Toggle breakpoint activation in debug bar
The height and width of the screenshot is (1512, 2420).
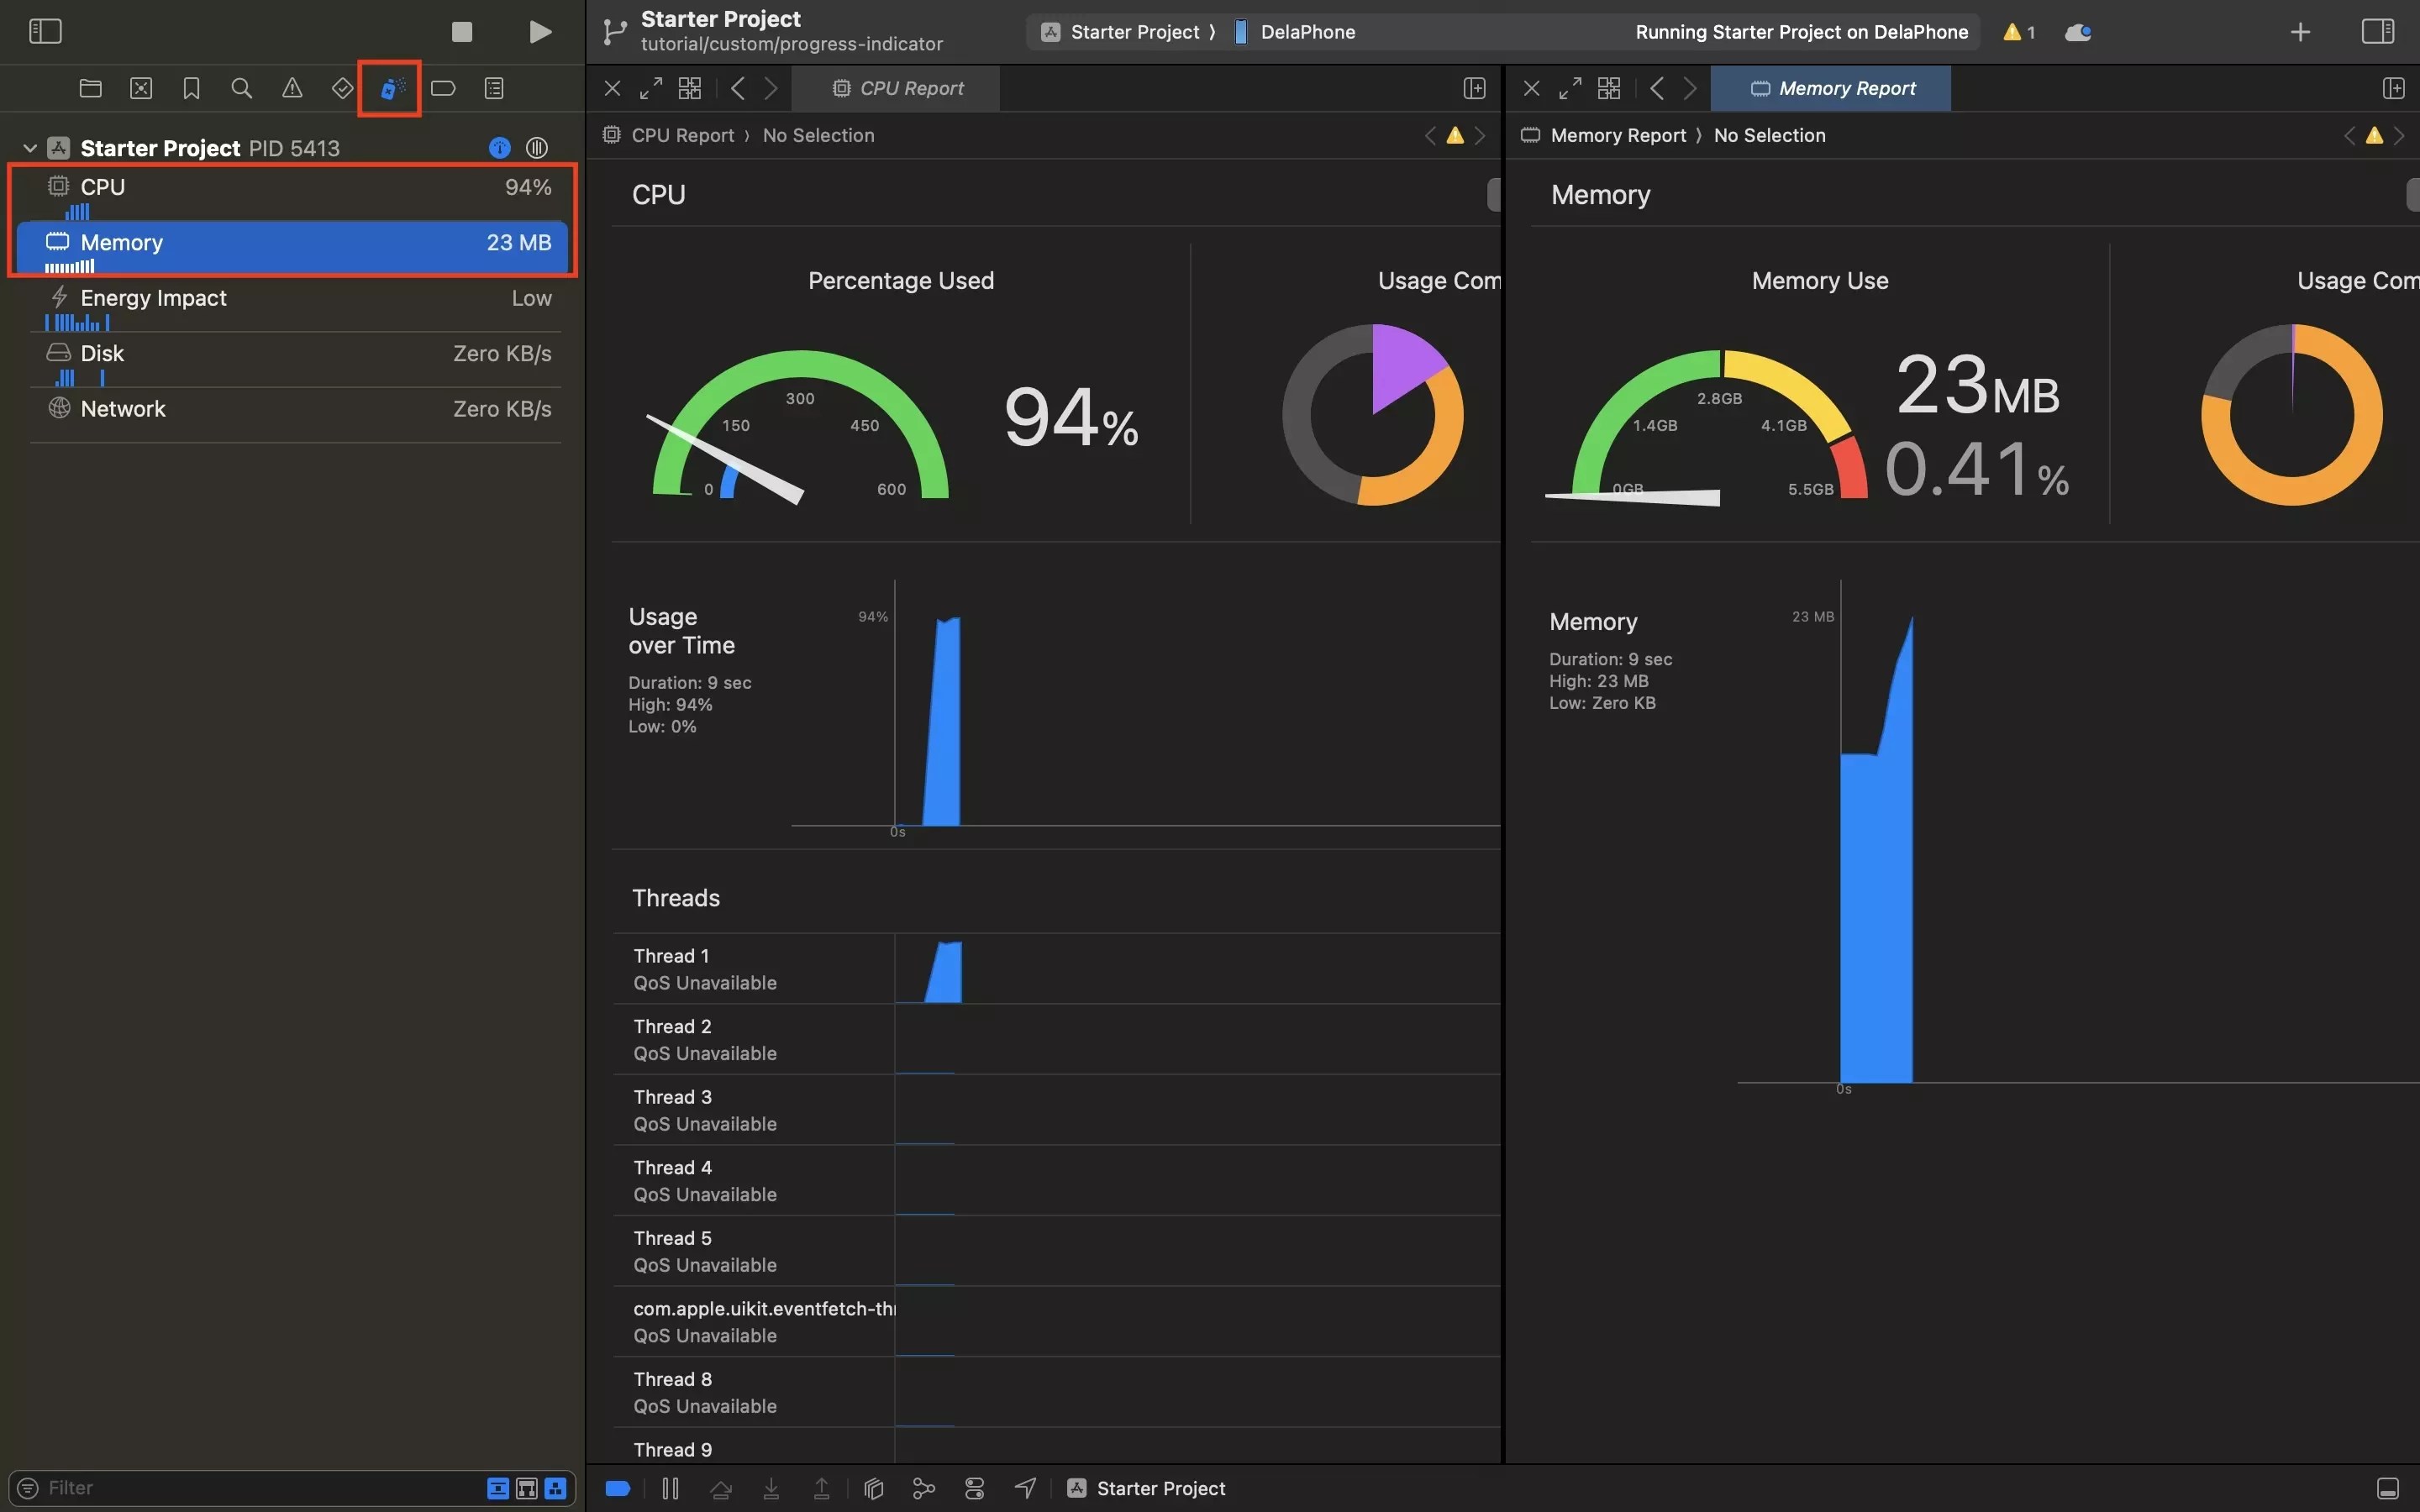pyautogui.click(x=618, y=1488)
